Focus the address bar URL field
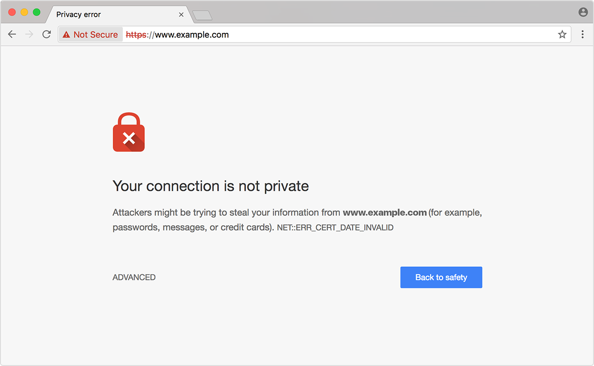 tap(325, 35)
